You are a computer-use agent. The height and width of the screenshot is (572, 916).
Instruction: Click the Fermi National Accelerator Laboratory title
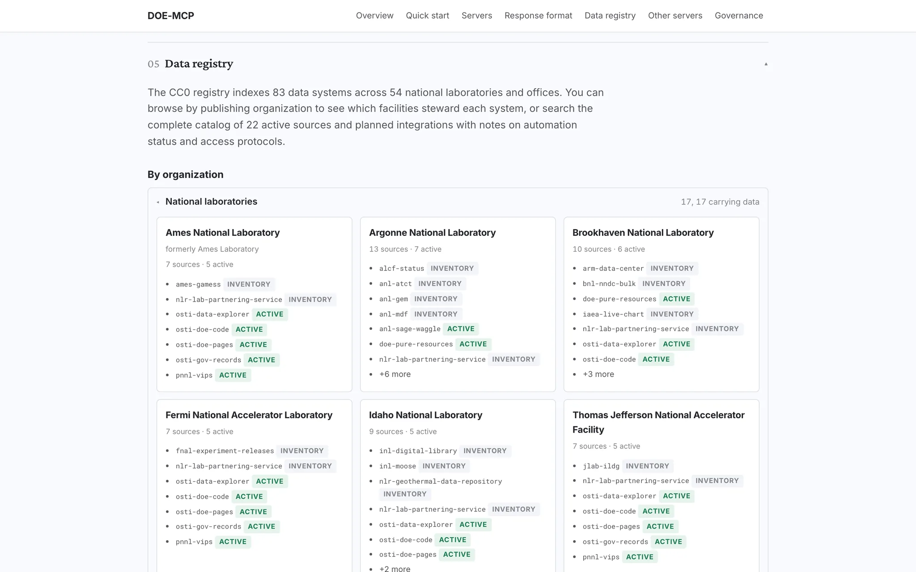click(x=249, y=415)
